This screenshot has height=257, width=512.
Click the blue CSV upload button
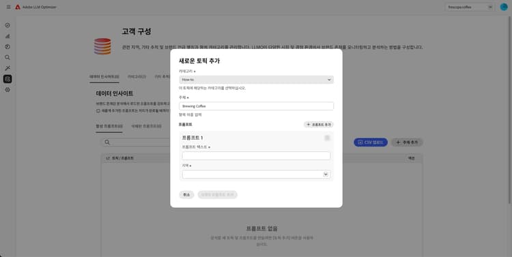371,142
